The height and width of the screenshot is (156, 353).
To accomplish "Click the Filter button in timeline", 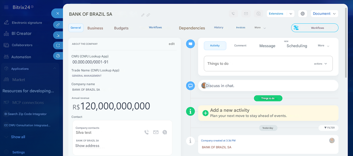I will click(328, 128).
